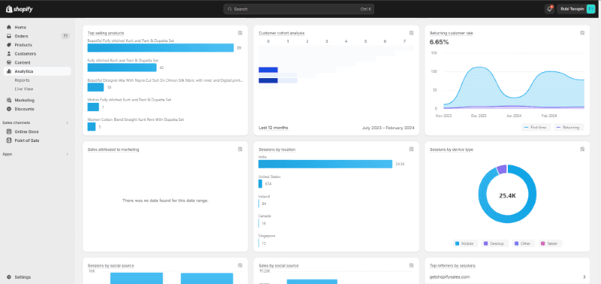Click Products tag icon
601x284 pixels.
click(9, 45)
